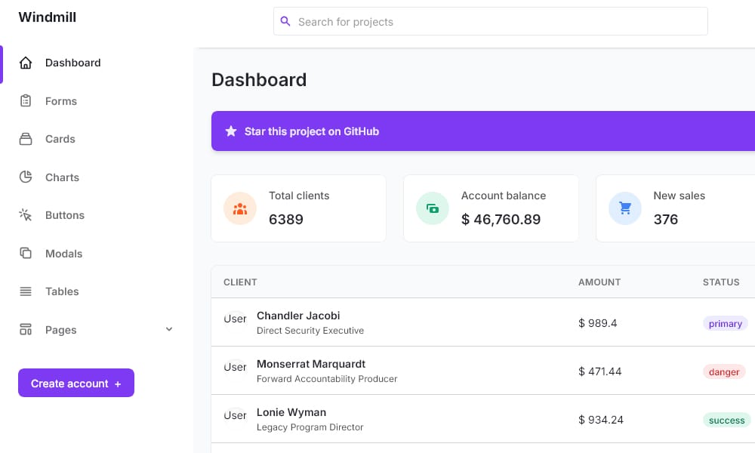Click the Account balance label
Screen dimensions: 755x453
[504, 196]
